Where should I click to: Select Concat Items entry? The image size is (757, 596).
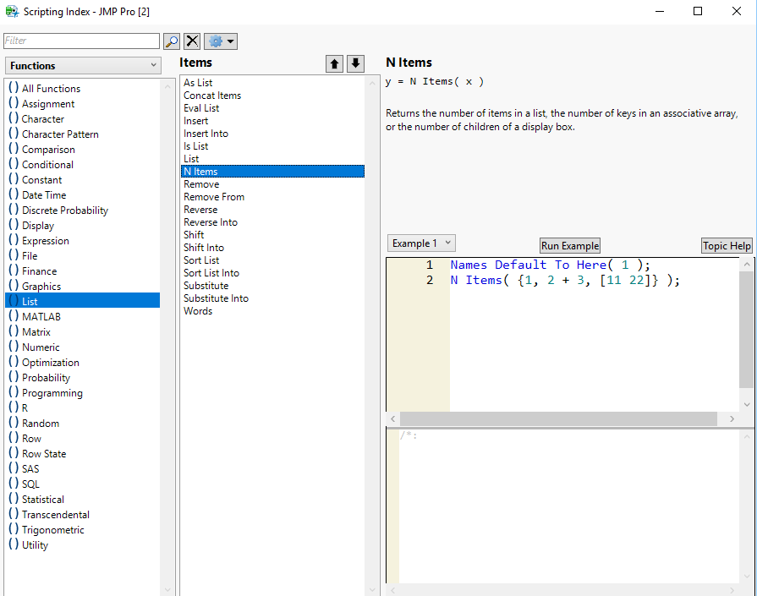212,96
